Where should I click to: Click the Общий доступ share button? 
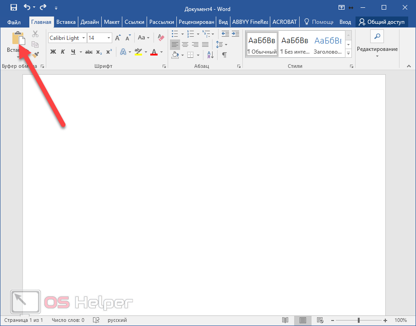click(x=382, y=22)
